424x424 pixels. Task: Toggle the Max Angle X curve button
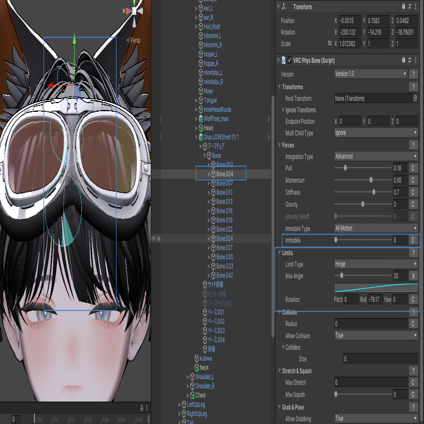point(413,276)
